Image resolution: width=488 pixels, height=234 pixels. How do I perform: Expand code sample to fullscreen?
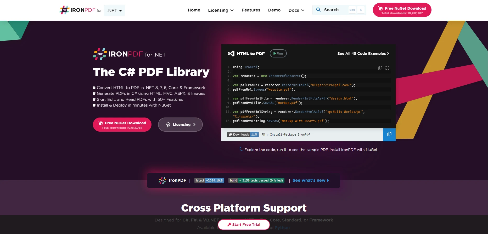coord(387,68)
